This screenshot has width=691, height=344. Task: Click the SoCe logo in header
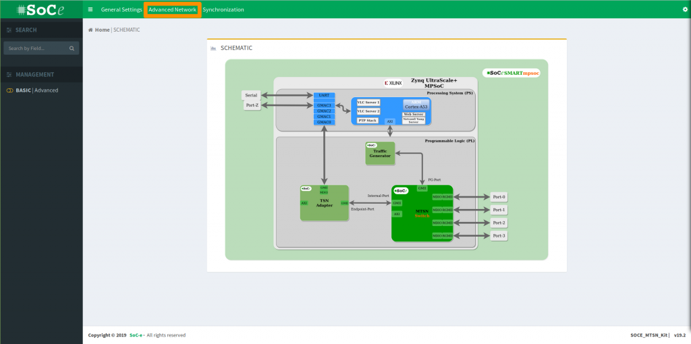(x=41, y=9)
